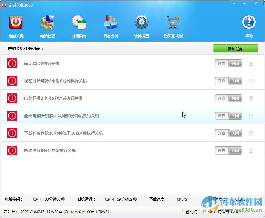265x218 pixels.
Task: Click the 定时关机3000 title text
Action: pos(21,5)
